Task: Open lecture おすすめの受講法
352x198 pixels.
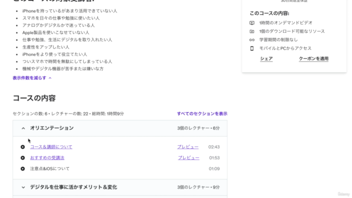Action: click(x=47, y=158)
